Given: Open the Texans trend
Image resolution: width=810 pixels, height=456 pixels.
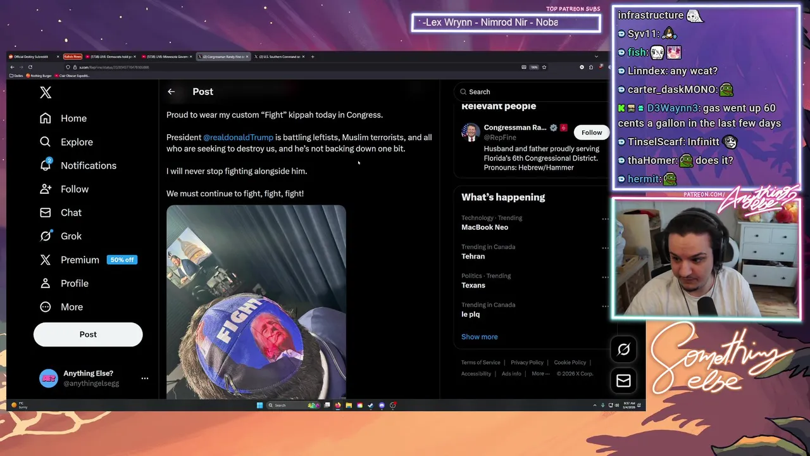Looking at the screenshot, I should (x=473, y=286).
